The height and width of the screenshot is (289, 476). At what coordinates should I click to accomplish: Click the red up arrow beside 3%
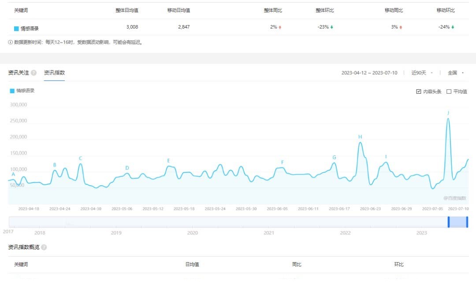tap(401, 27)
